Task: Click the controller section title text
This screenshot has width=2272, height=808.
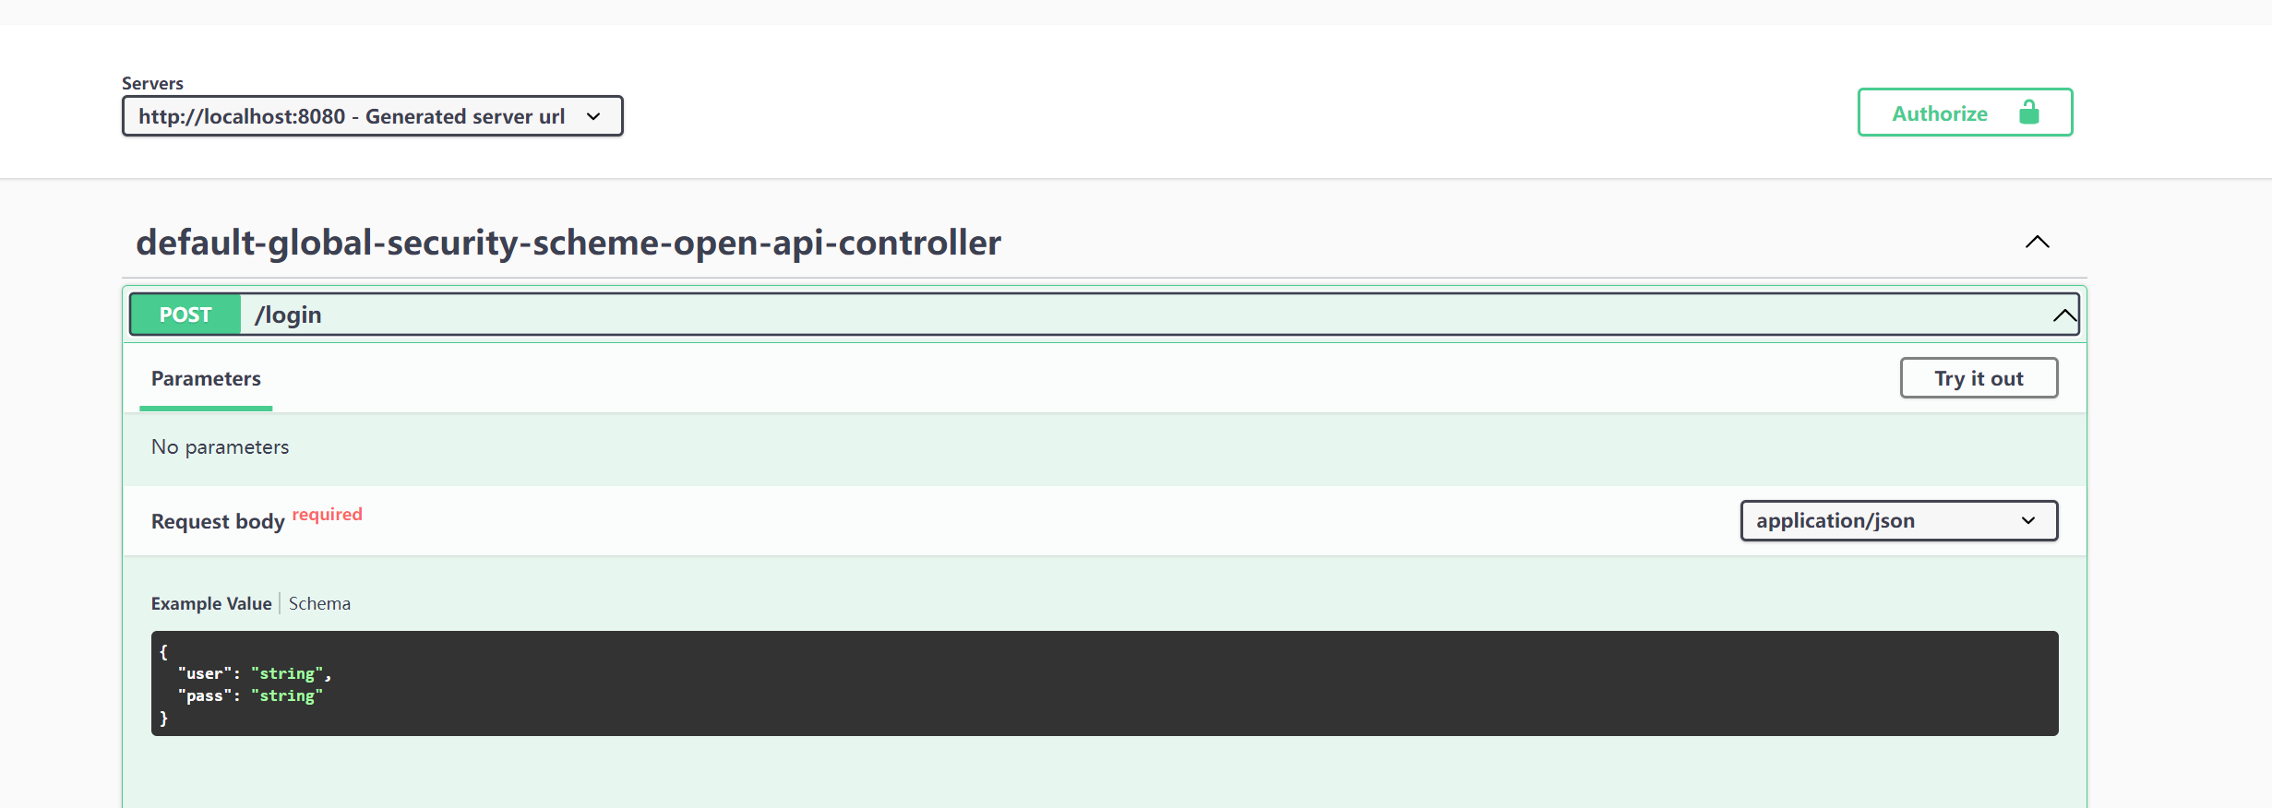Action: point(568,243)
